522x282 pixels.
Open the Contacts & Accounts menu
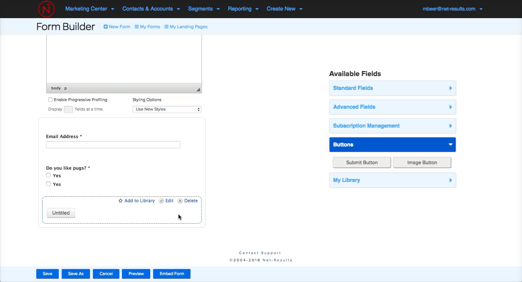click(x=151, y=9)
